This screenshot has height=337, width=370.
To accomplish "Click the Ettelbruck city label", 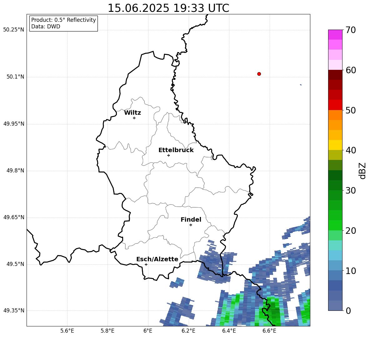I will (176, 150).
